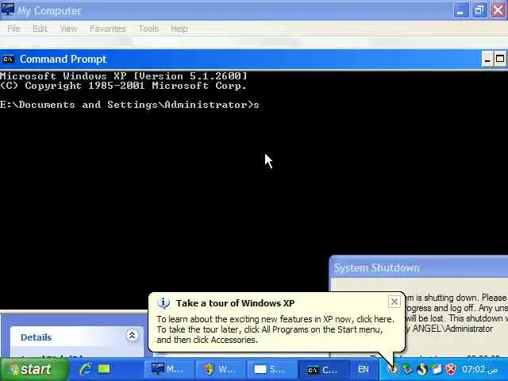Minimize the My Computer window
The height and width of the screenshot is (381, 508).
[x=460, y=10]
